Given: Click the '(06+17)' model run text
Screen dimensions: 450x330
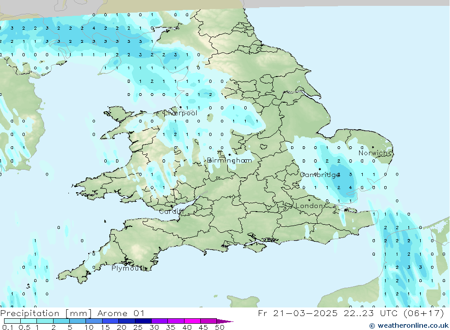Looking at the screenshot, I should pyautogui.click(x=424, y=313).
